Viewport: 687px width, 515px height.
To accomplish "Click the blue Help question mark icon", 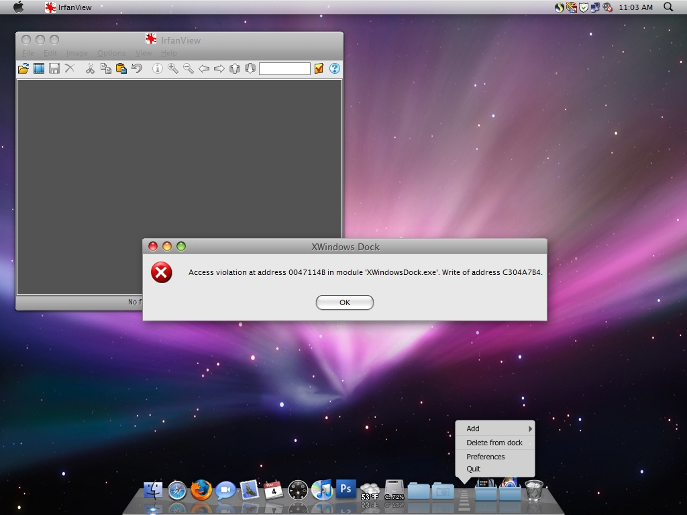I will (335, 68).
